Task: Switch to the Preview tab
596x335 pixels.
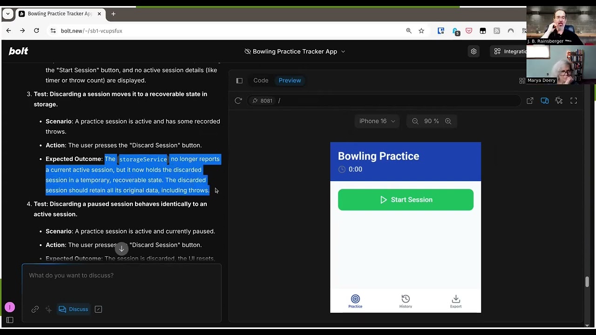Action: coord(290,80)
